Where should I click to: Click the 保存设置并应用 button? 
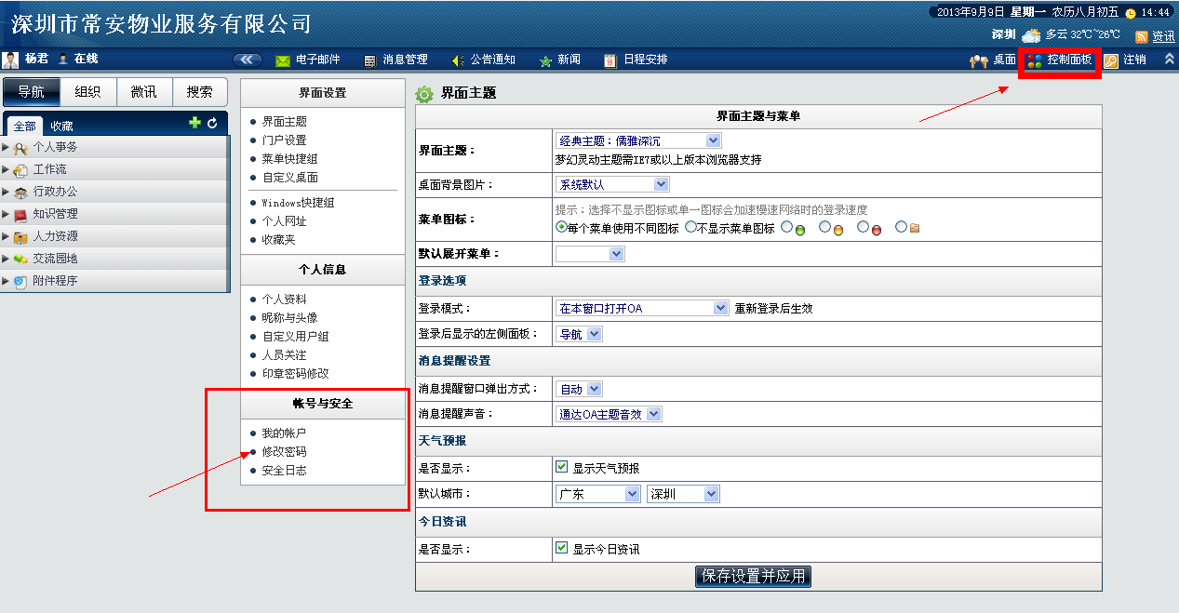tap(753, 576)
